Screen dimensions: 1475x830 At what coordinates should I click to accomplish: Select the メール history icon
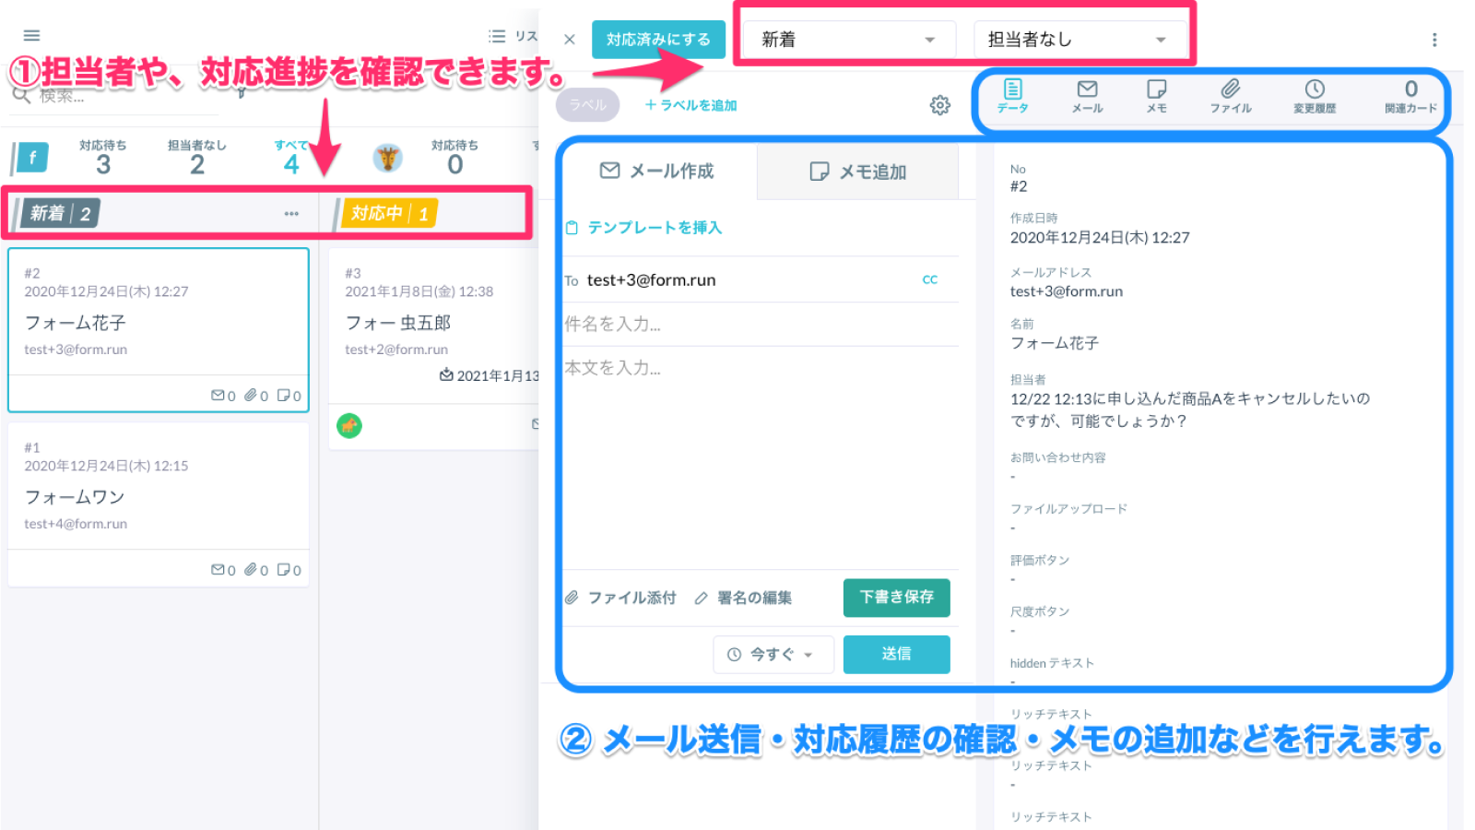(1086, 97)
